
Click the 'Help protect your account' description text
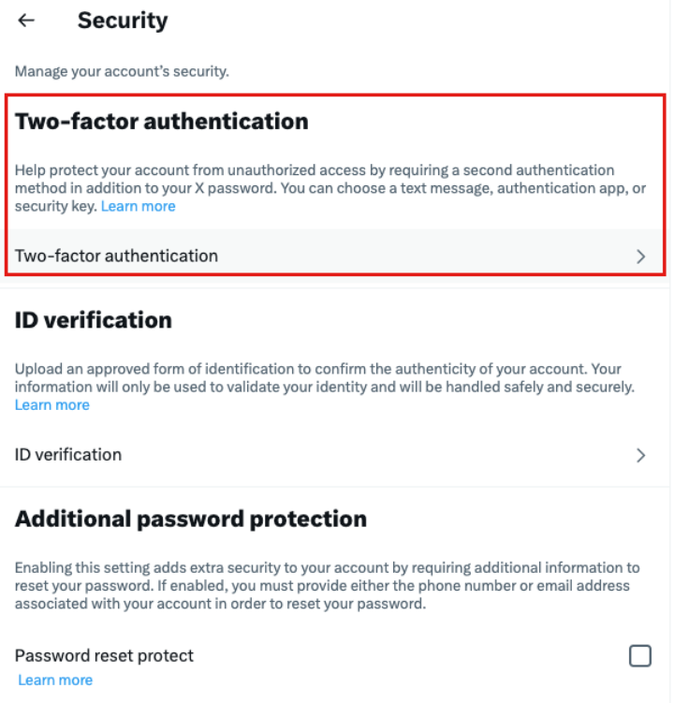[330, 188]
